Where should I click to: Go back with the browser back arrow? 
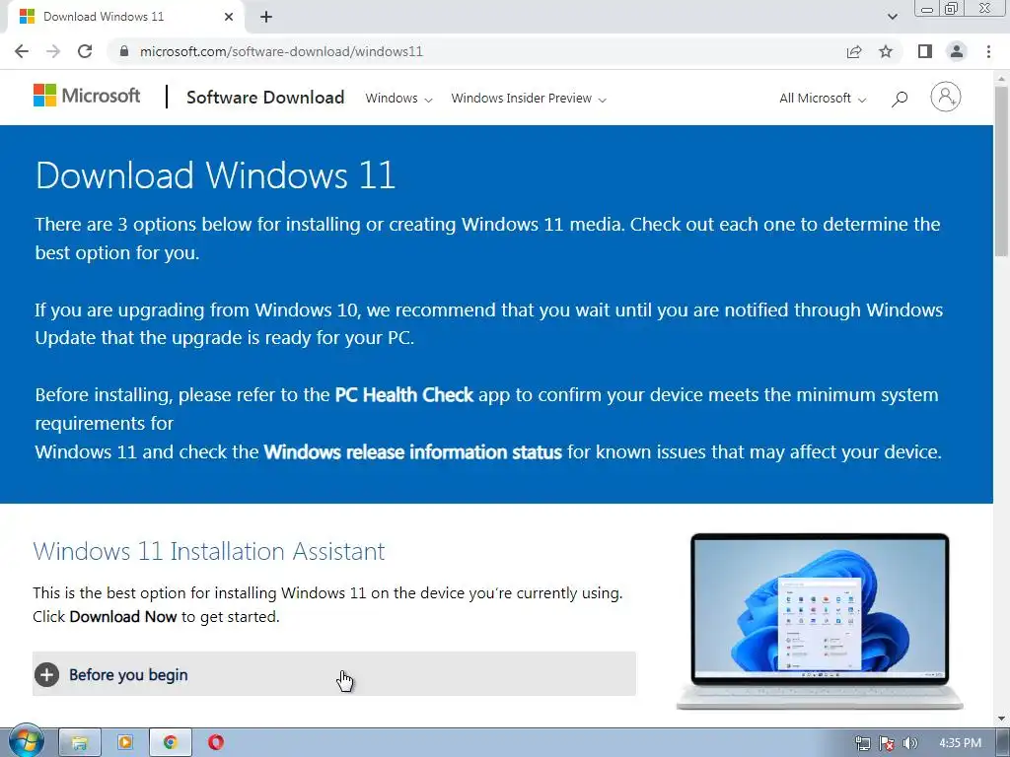(22, 51)
